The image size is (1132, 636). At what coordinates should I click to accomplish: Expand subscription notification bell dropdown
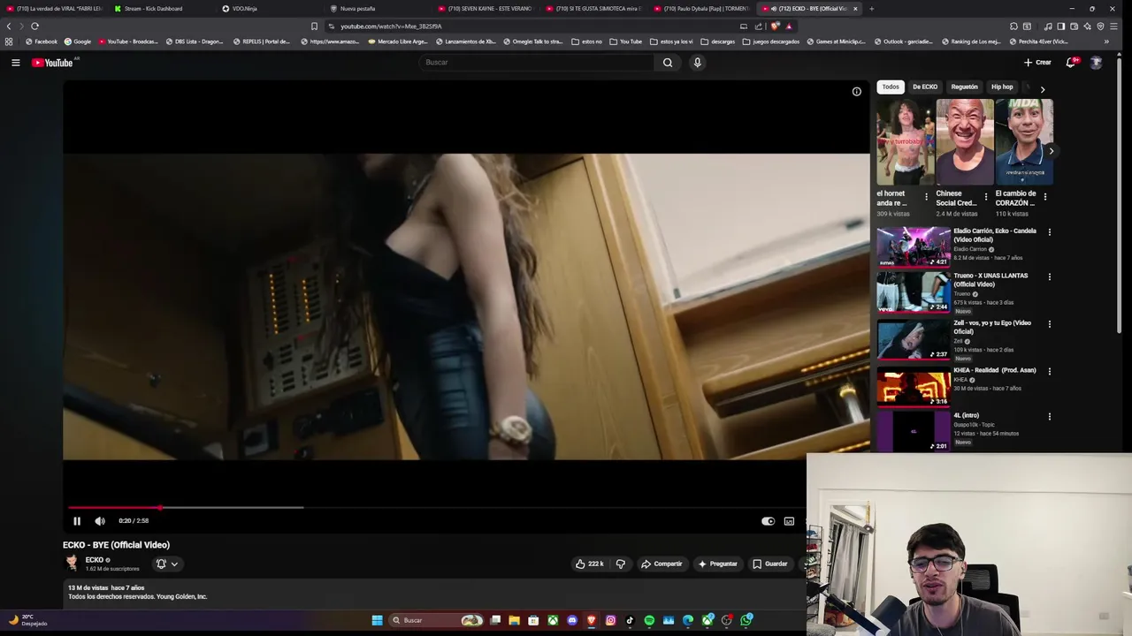tap(167, 564)
